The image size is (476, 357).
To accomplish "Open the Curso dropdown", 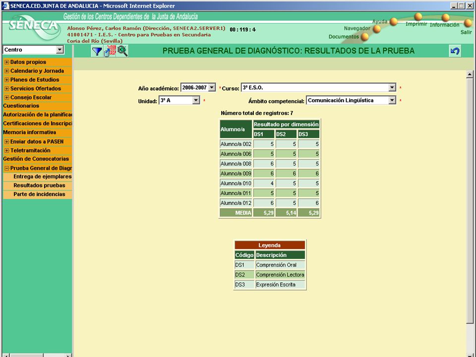I will pyautogui.click(x=392, y=87).
